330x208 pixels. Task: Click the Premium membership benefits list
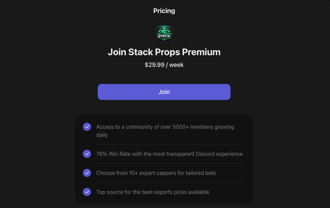point(164,160)
